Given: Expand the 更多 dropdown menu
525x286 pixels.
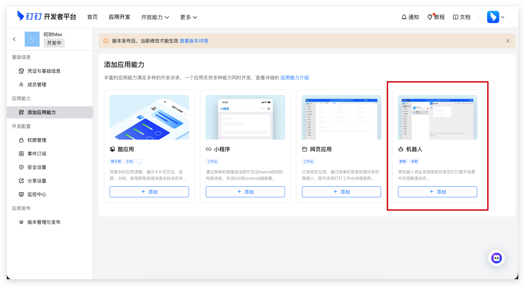Looking at the screenshot, I should (x=188, y=17).
